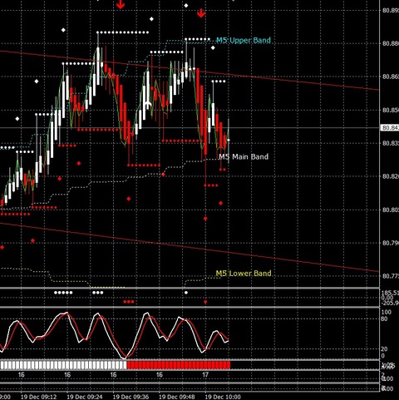Click the stochastic 80 level label
Viewport: 399px width, 400px height.
(x=384, y=319)
